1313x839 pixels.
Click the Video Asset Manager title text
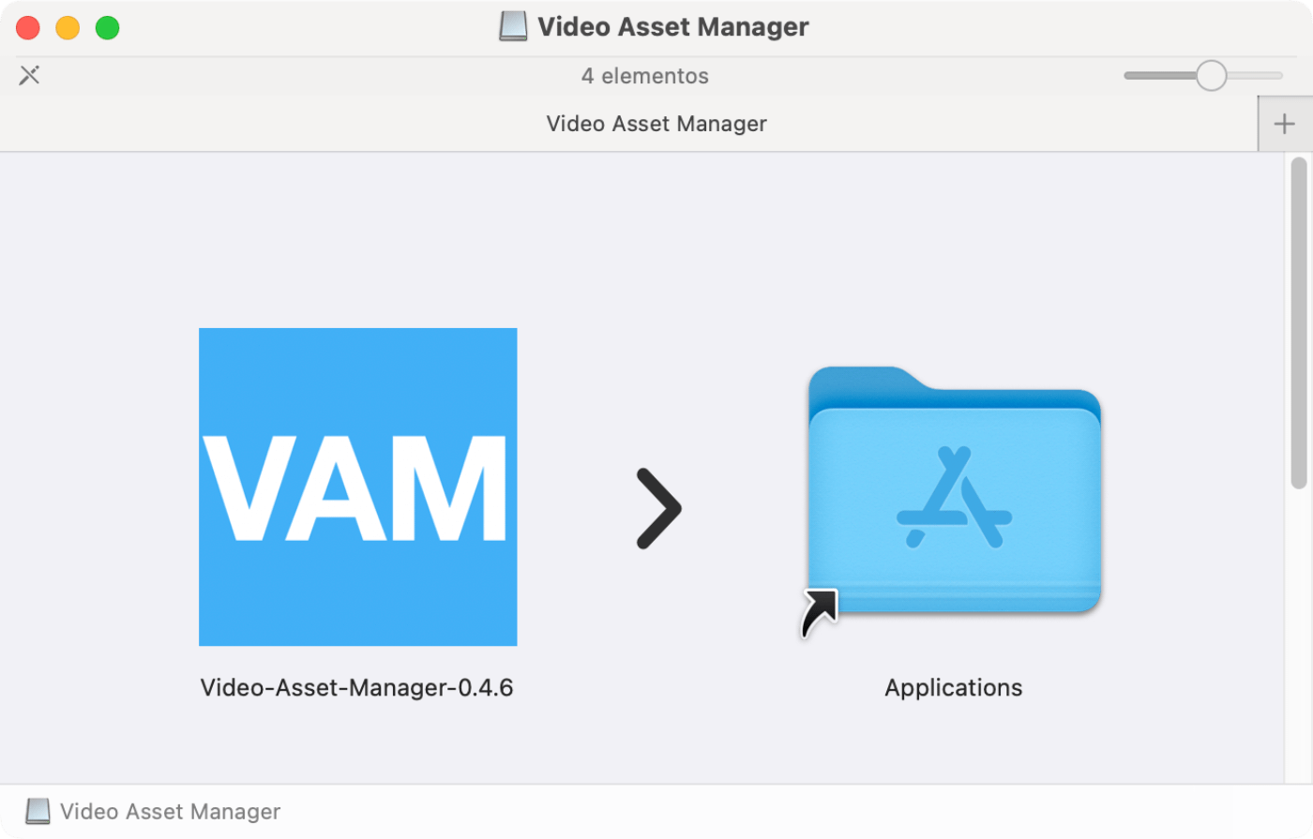pyautogui.click(x=672, y=26)
